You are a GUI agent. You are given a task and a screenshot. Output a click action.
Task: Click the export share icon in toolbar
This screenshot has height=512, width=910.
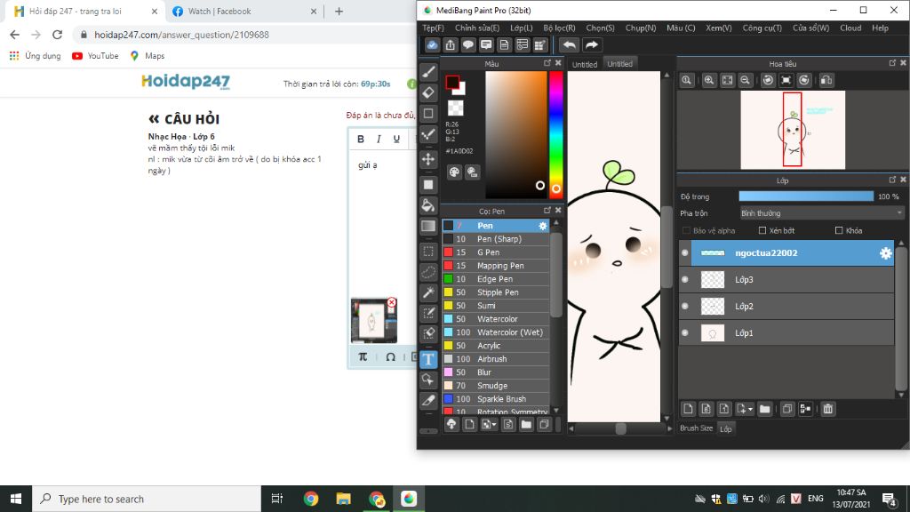(450, 44)
